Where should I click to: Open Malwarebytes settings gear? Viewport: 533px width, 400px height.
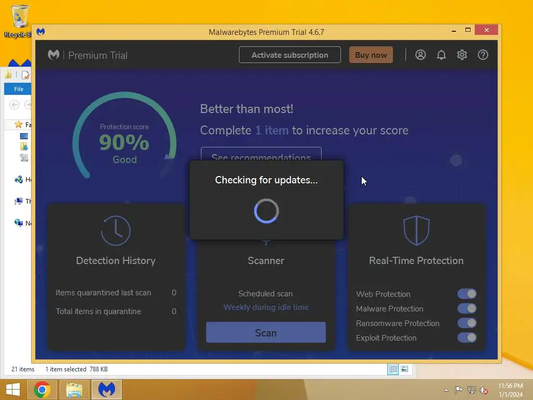(x=462, y=55)
